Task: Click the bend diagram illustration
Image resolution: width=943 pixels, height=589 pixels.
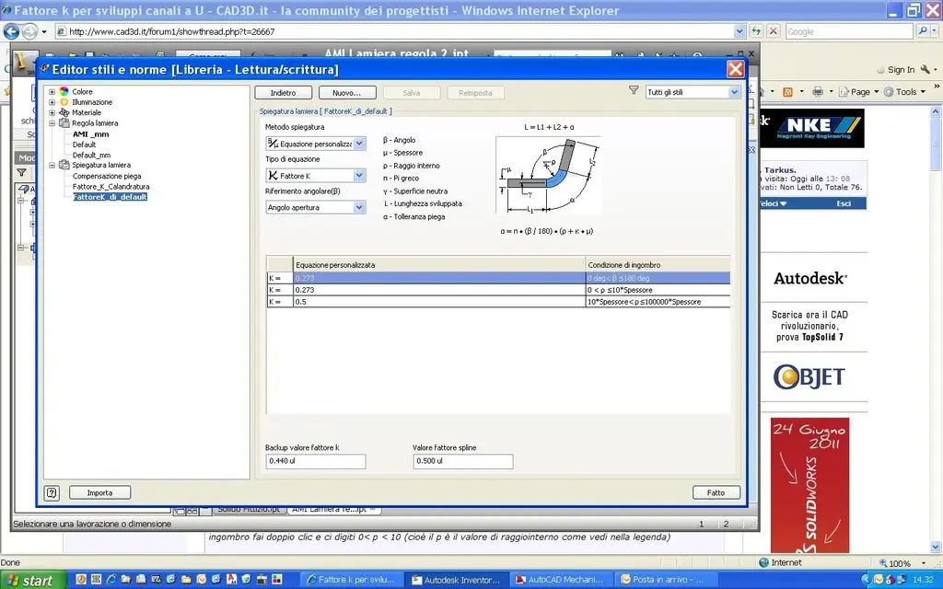Action: [548, 174]
